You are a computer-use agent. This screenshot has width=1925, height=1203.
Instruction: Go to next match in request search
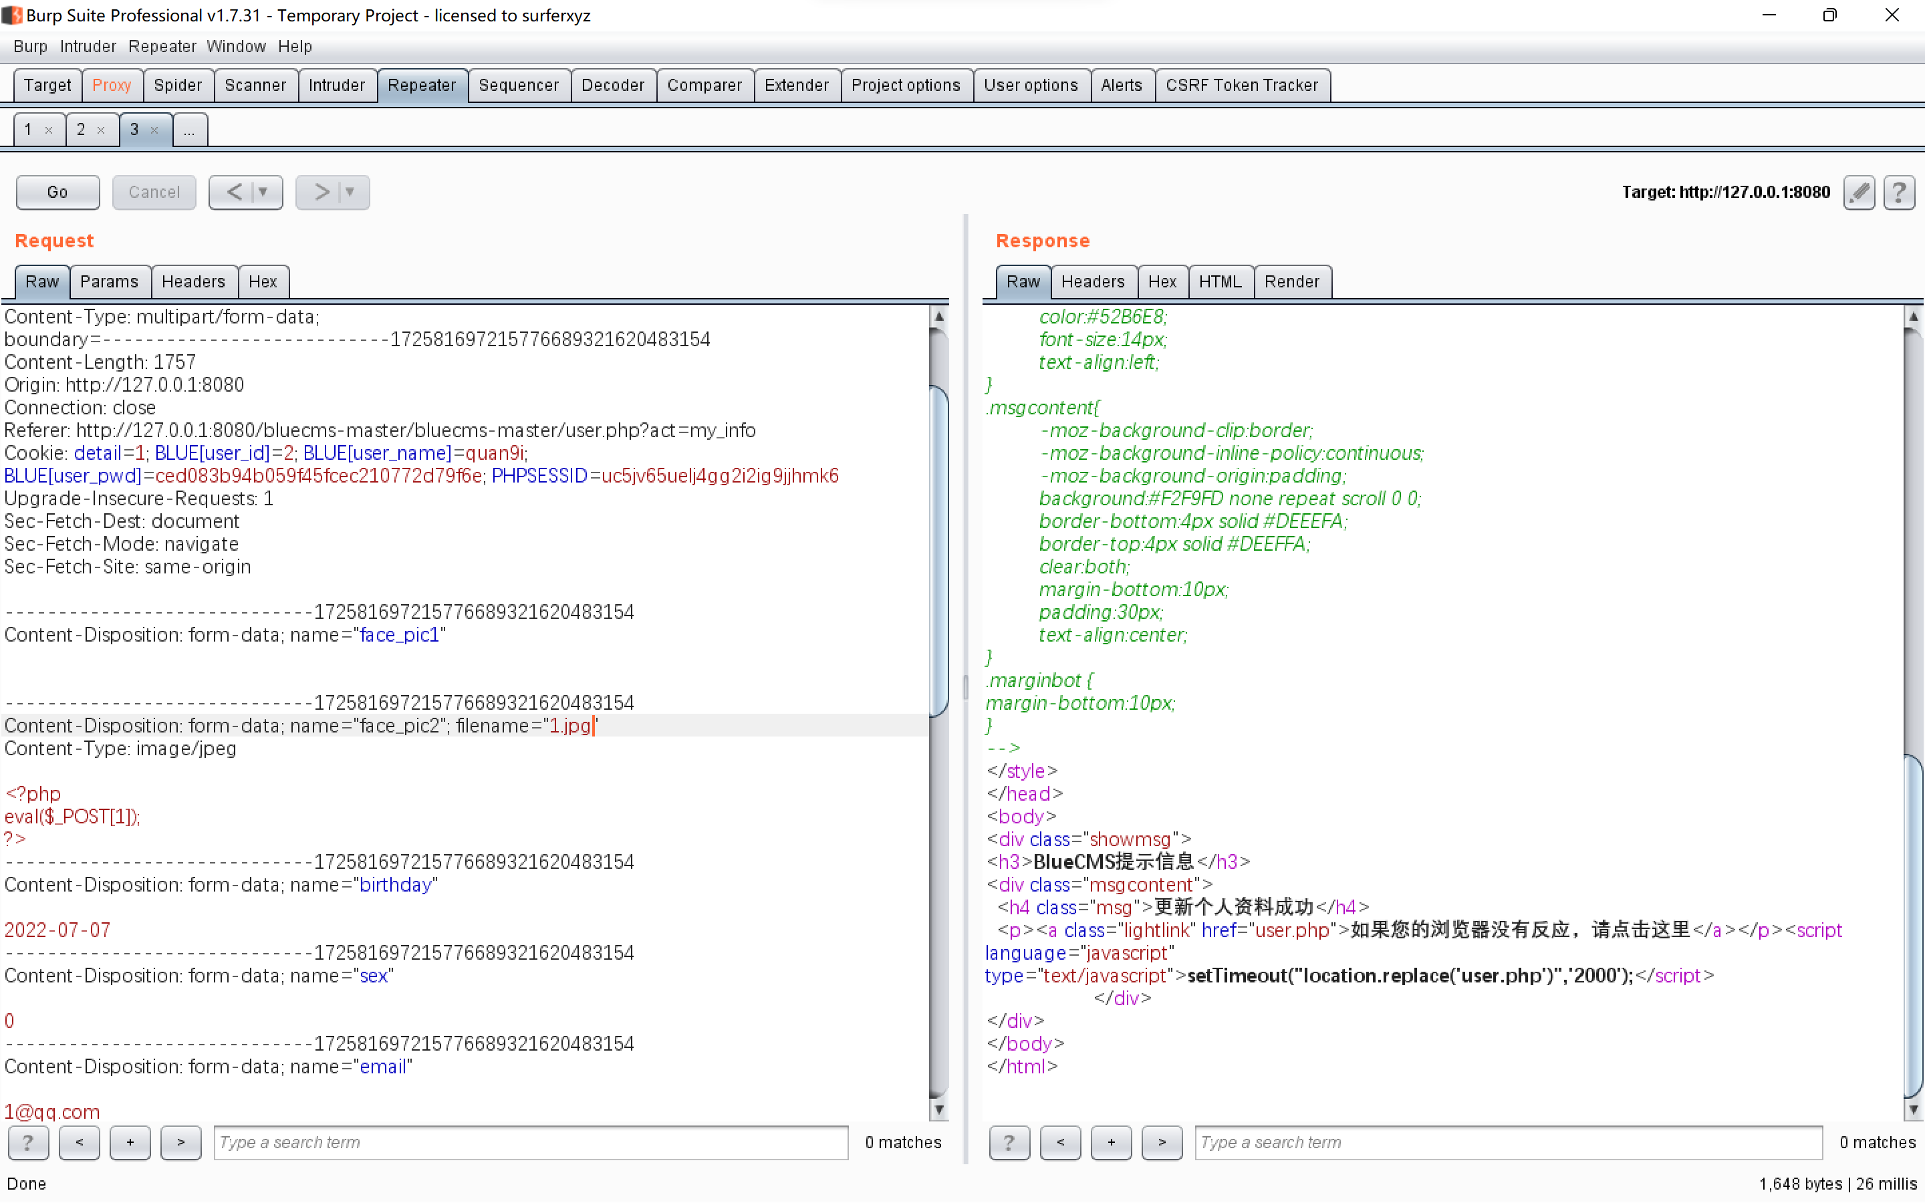tap(180, 1143)
